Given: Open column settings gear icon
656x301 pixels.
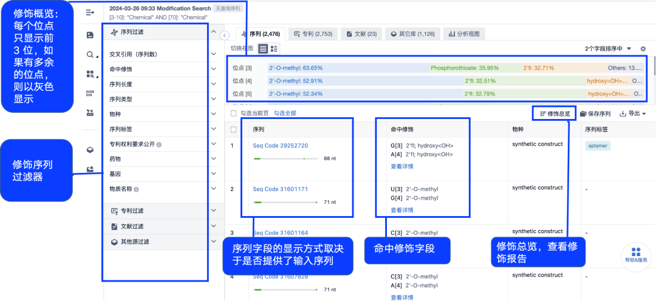Looking at the screenshot, I should click(x=643, y=49).
